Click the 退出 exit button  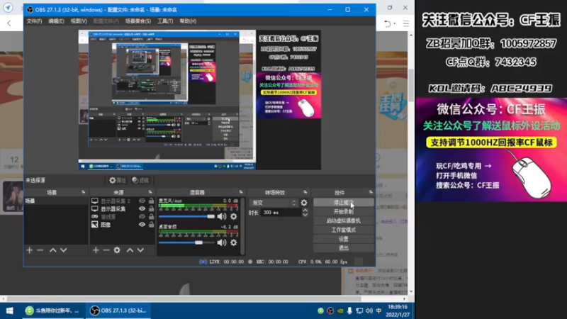point(344,247)
